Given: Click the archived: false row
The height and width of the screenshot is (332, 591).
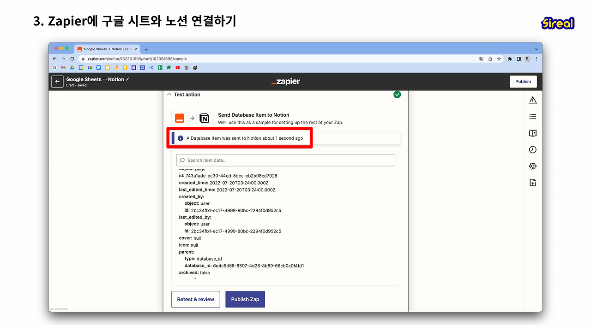Looking at the screenshot, I should (x=194, y=273).
